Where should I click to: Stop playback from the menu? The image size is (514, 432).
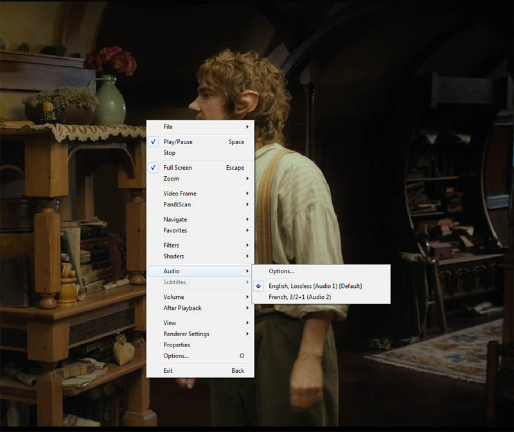click(200, 153)
